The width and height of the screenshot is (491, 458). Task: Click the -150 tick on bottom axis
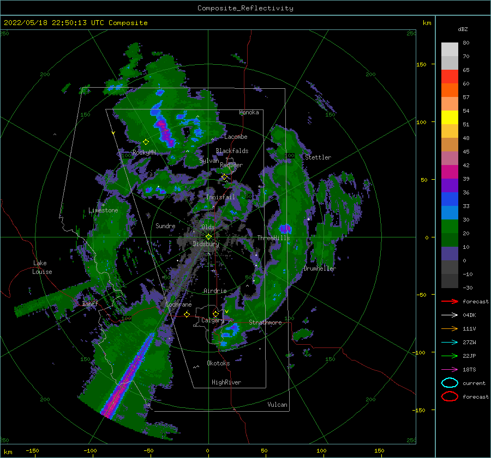[32, 450]
